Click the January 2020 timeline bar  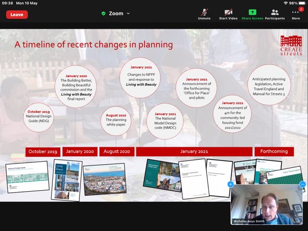[80, 152]
